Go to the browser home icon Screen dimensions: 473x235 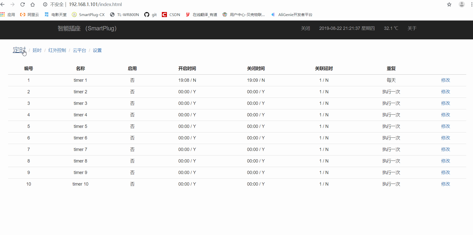pos(32,5)
